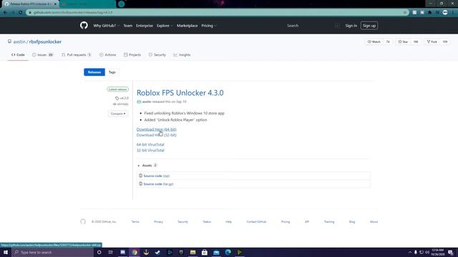The width and height of the screenshot is (458, 257).
Task: Download Source code (tar.gz) asset
Action: click(x=158, y=184)
